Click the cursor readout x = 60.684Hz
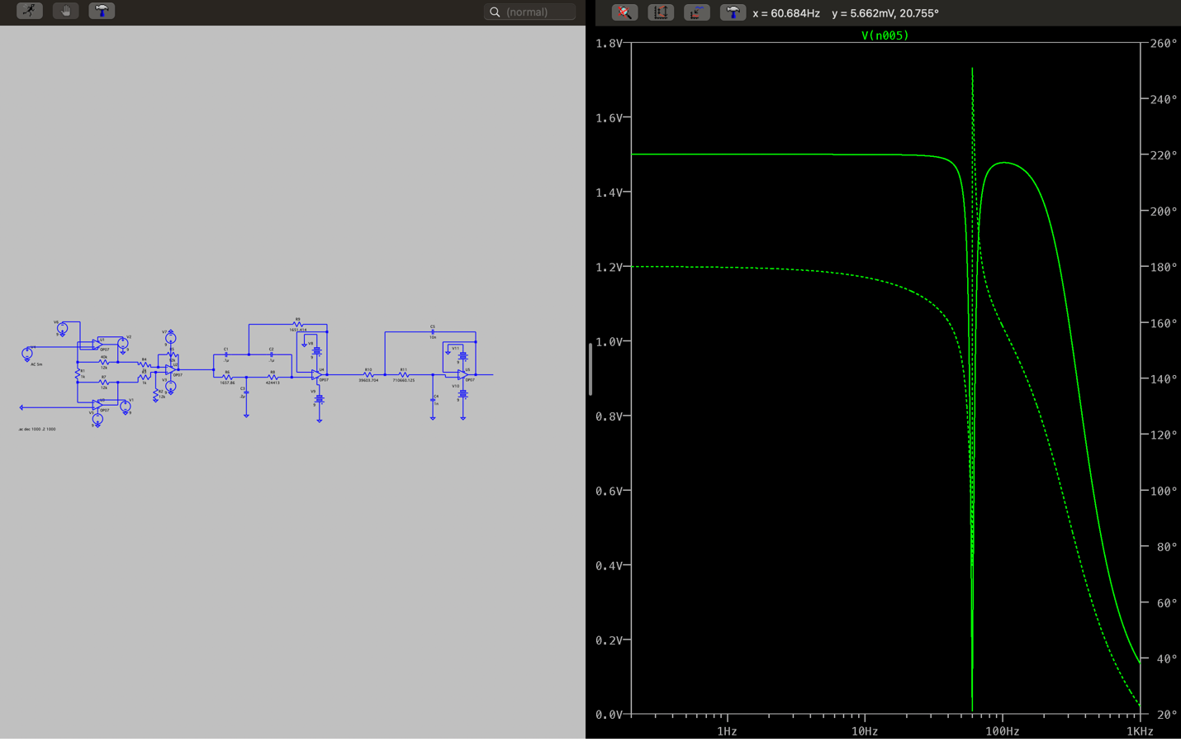Image resolution: width=1181 pixels, height=742 pixels. pos(786,13)
